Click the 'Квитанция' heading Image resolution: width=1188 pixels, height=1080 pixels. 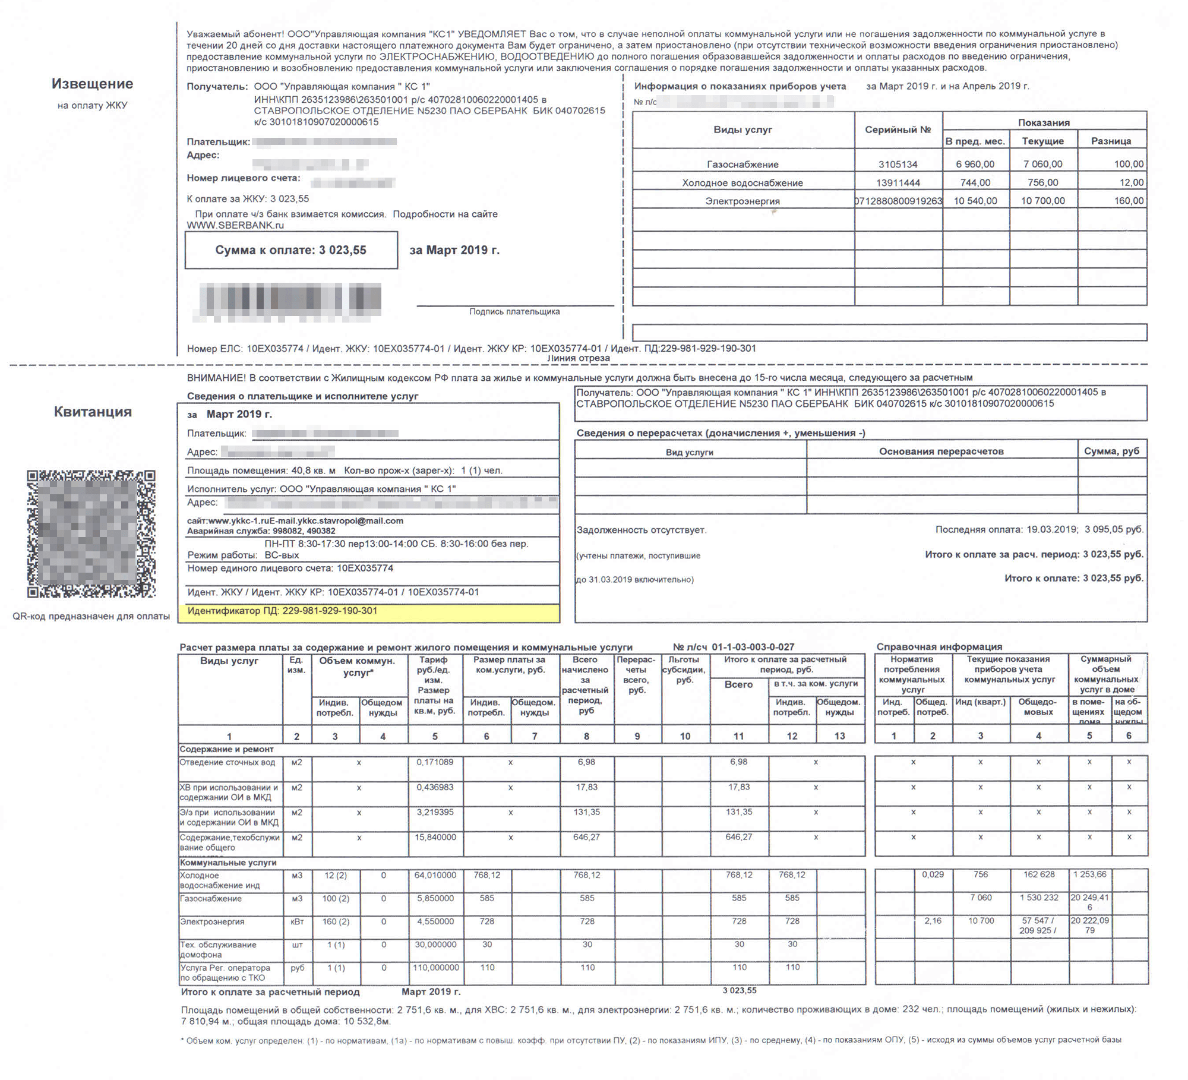point(93,412)
